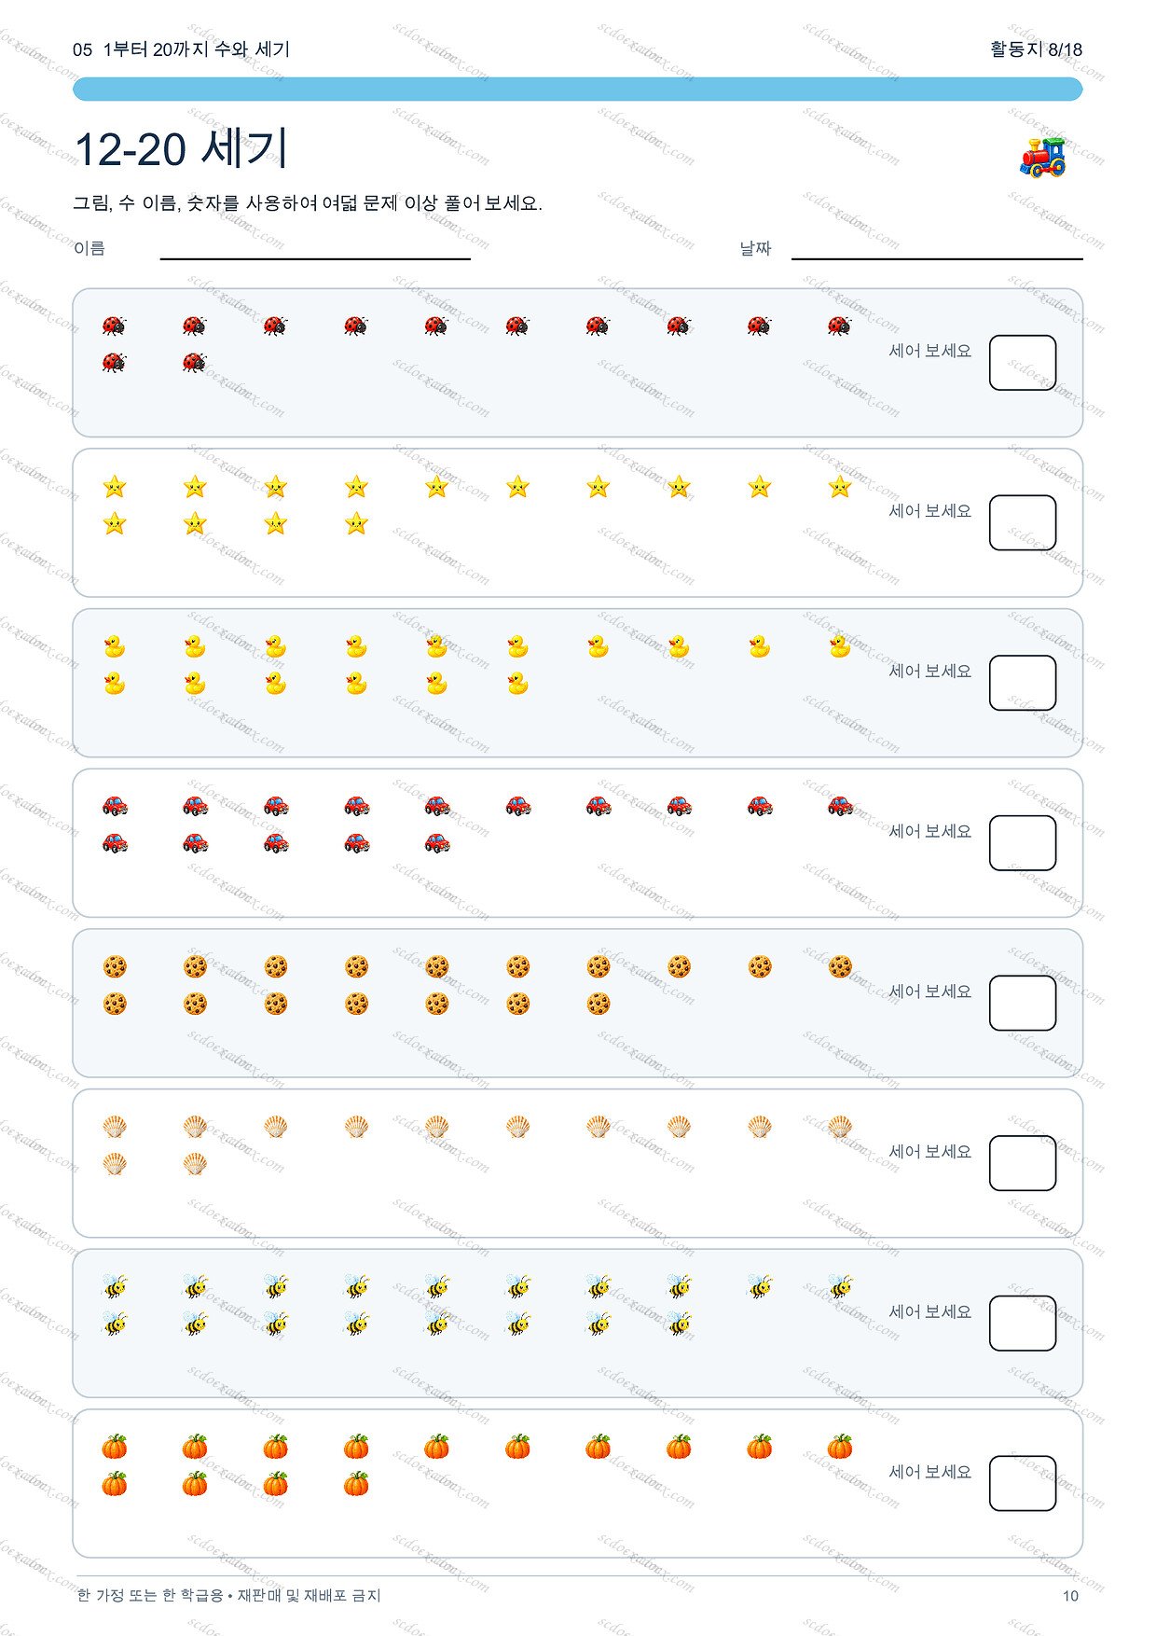Viewport: 1156px width, 1636px height.
Task: Click the last red car in second car row
Action: pyautogui.click(x=437, y=843)
